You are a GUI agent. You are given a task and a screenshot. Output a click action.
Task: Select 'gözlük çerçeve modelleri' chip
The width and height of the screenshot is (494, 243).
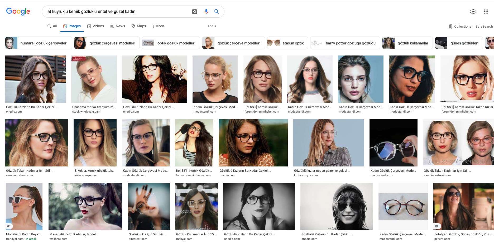233,43
